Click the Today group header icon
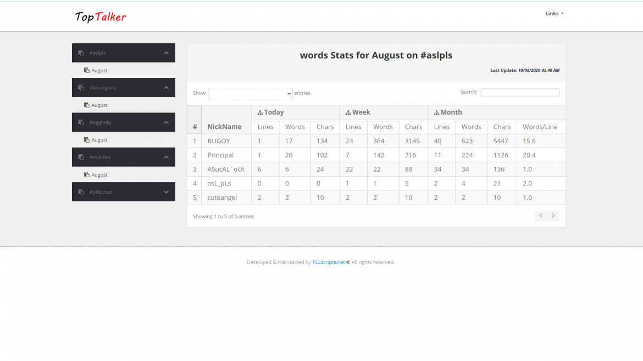This screenshot has height=361, width=643. point(260,112)
